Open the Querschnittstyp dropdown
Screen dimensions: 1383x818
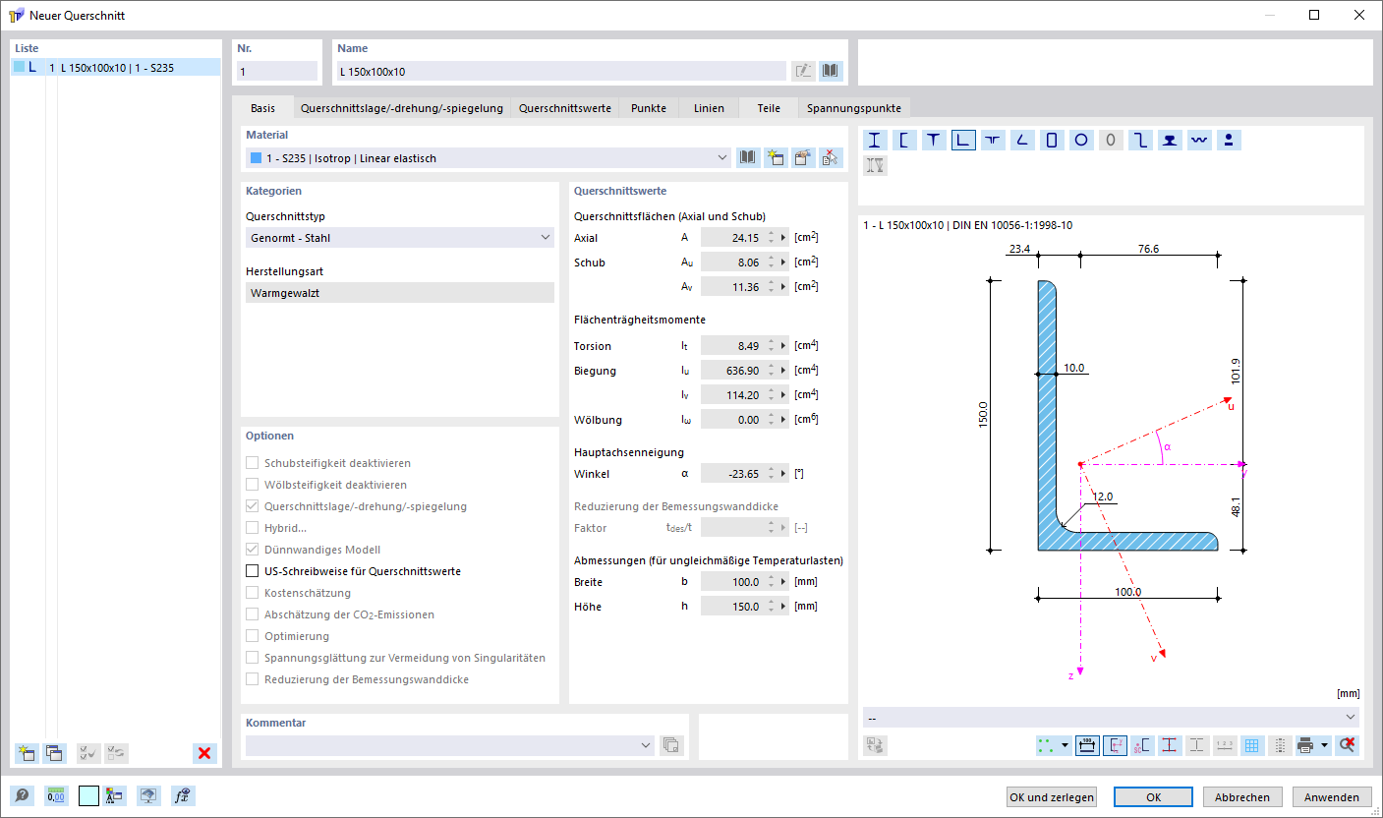click(400, 238)
